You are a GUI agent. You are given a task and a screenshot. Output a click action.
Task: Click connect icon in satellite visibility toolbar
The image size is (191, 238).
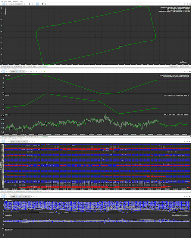pos(1,142)
